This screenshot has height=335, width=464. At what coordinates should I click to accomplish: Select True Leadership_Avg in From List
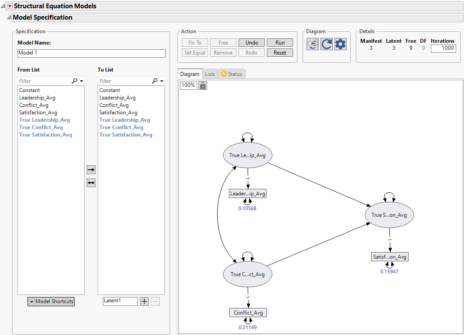click(x=44, y=120)
